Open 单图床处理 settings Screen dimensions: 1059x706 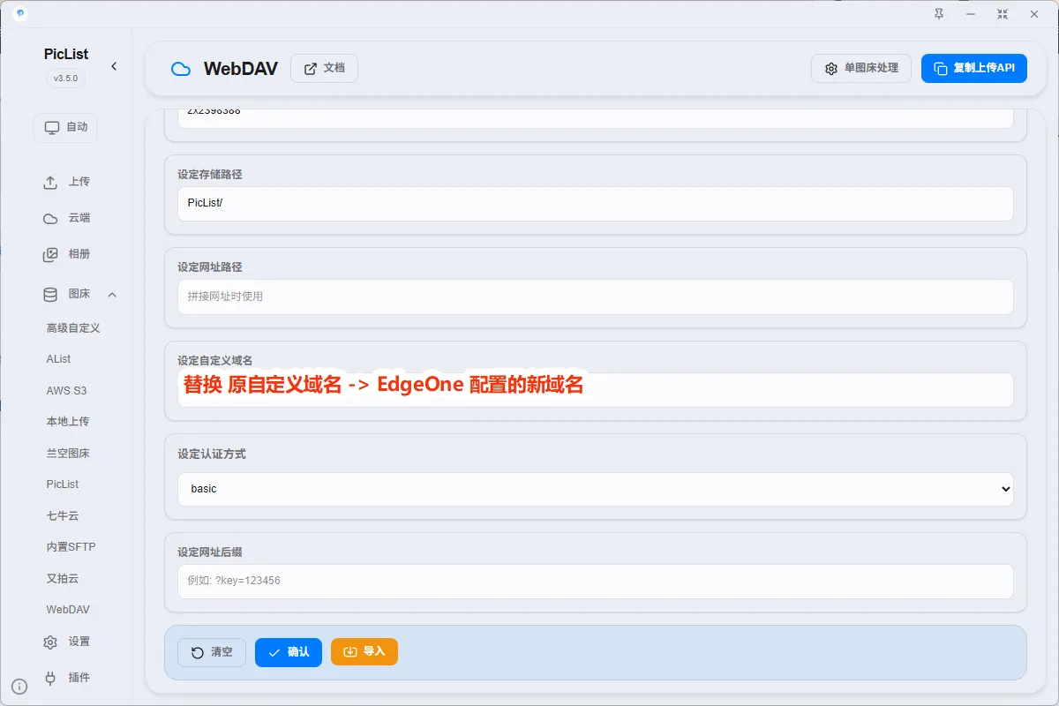point(861,68)
